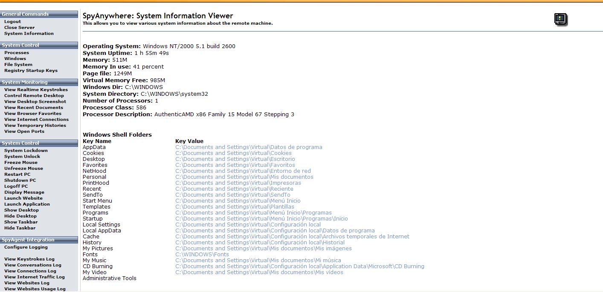Click Show Taskbar
This screenshot has height=292, width=603.
click(x=21, y=222)
